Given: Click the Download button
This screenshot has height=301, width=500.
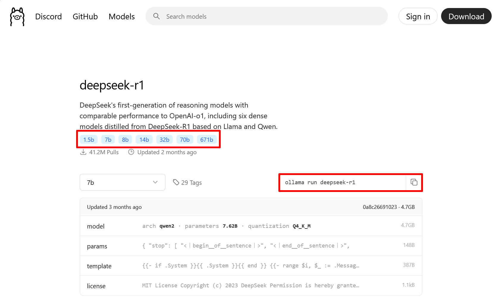Looking at the screenshot, I should 466,16.
